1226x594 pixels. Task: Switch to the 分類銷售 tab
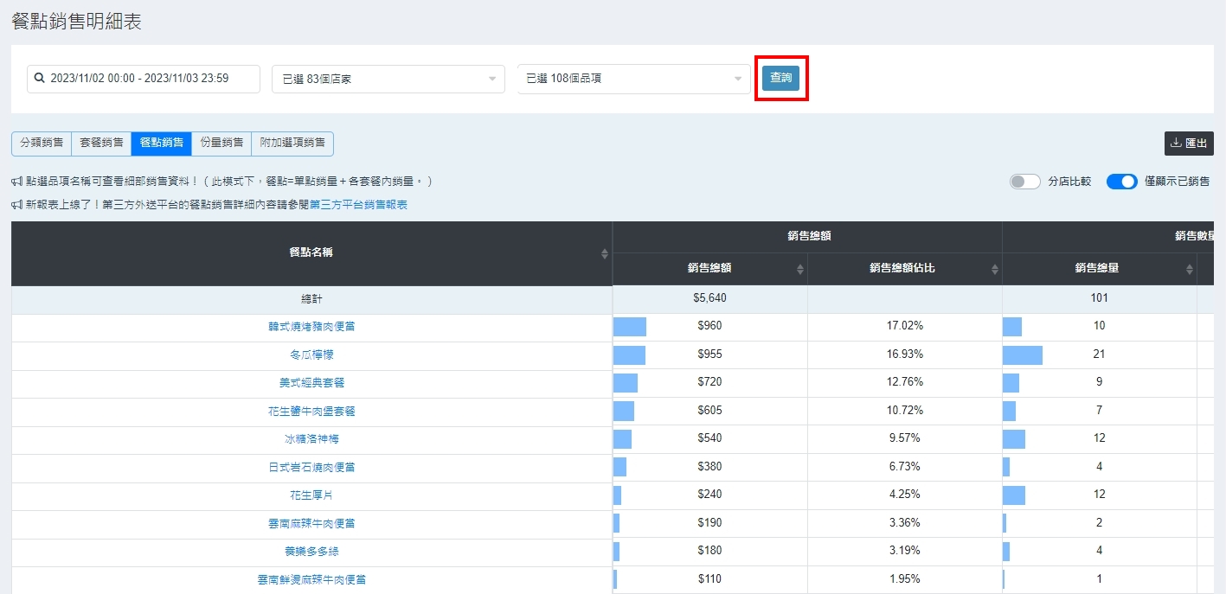[41, 144]
